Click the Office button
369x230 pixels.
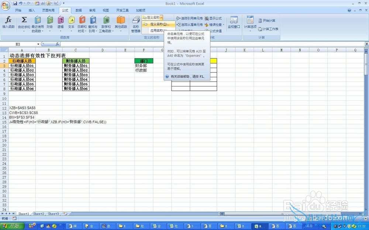5,6
